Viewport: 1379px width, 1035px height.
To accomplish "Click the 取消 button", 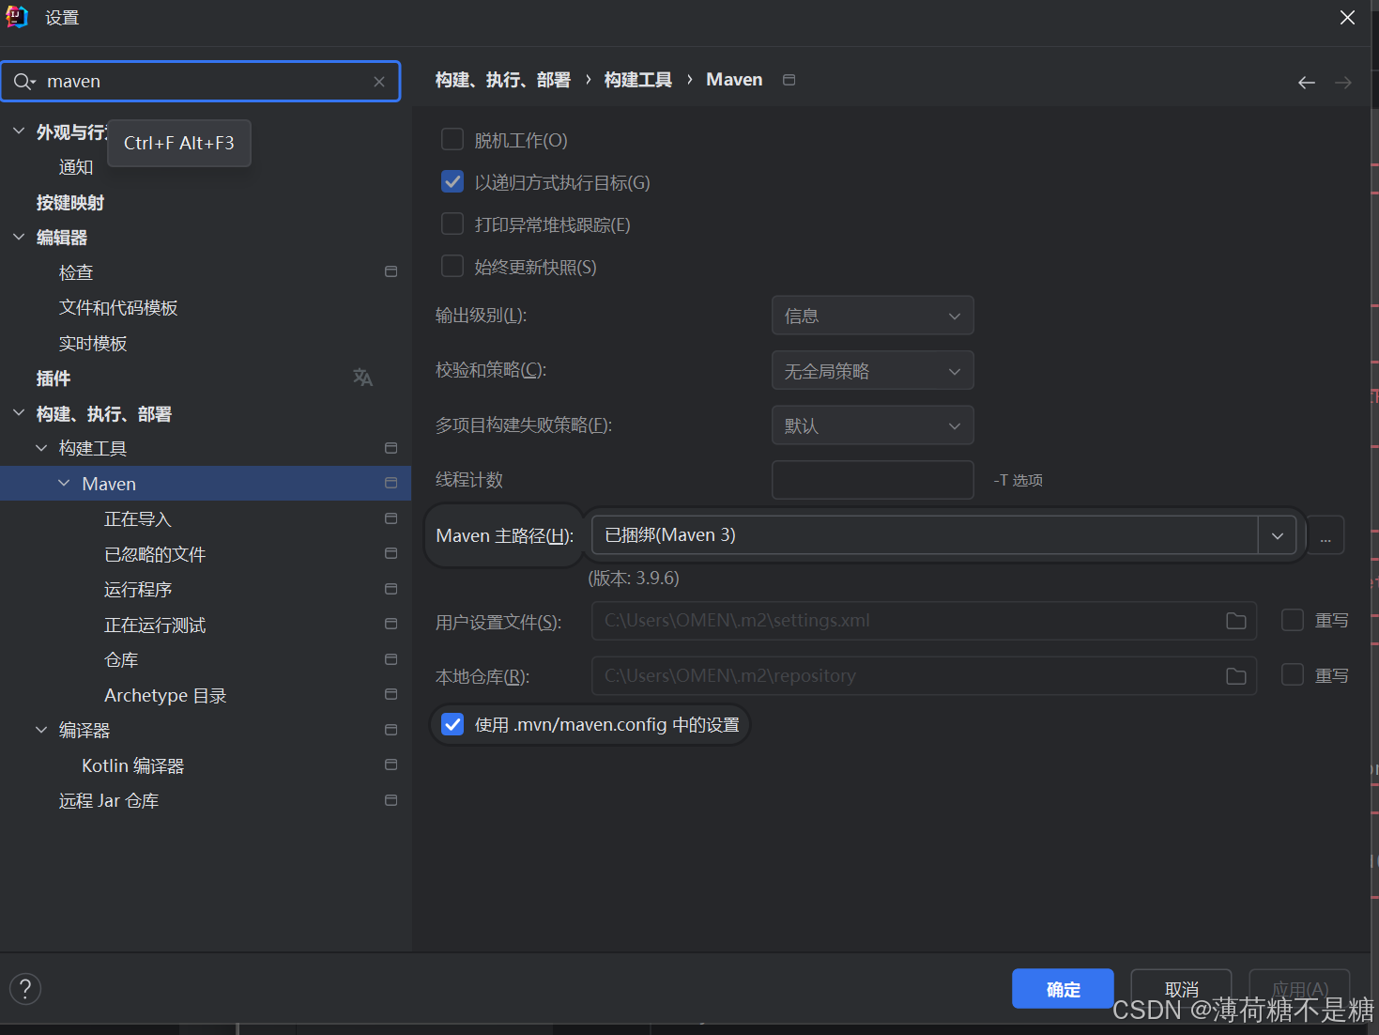I will [1180, 988].
